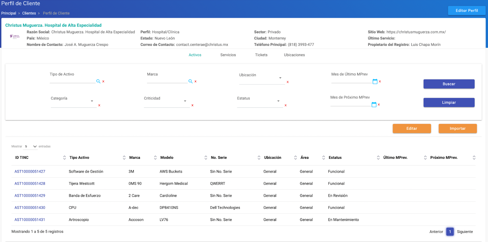Click the hospital logo thumbnail
Screen dimensions: 488x242
coord(15,37)
